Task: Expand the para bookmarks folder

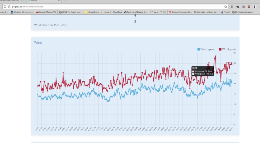Action: pos(154,12)
